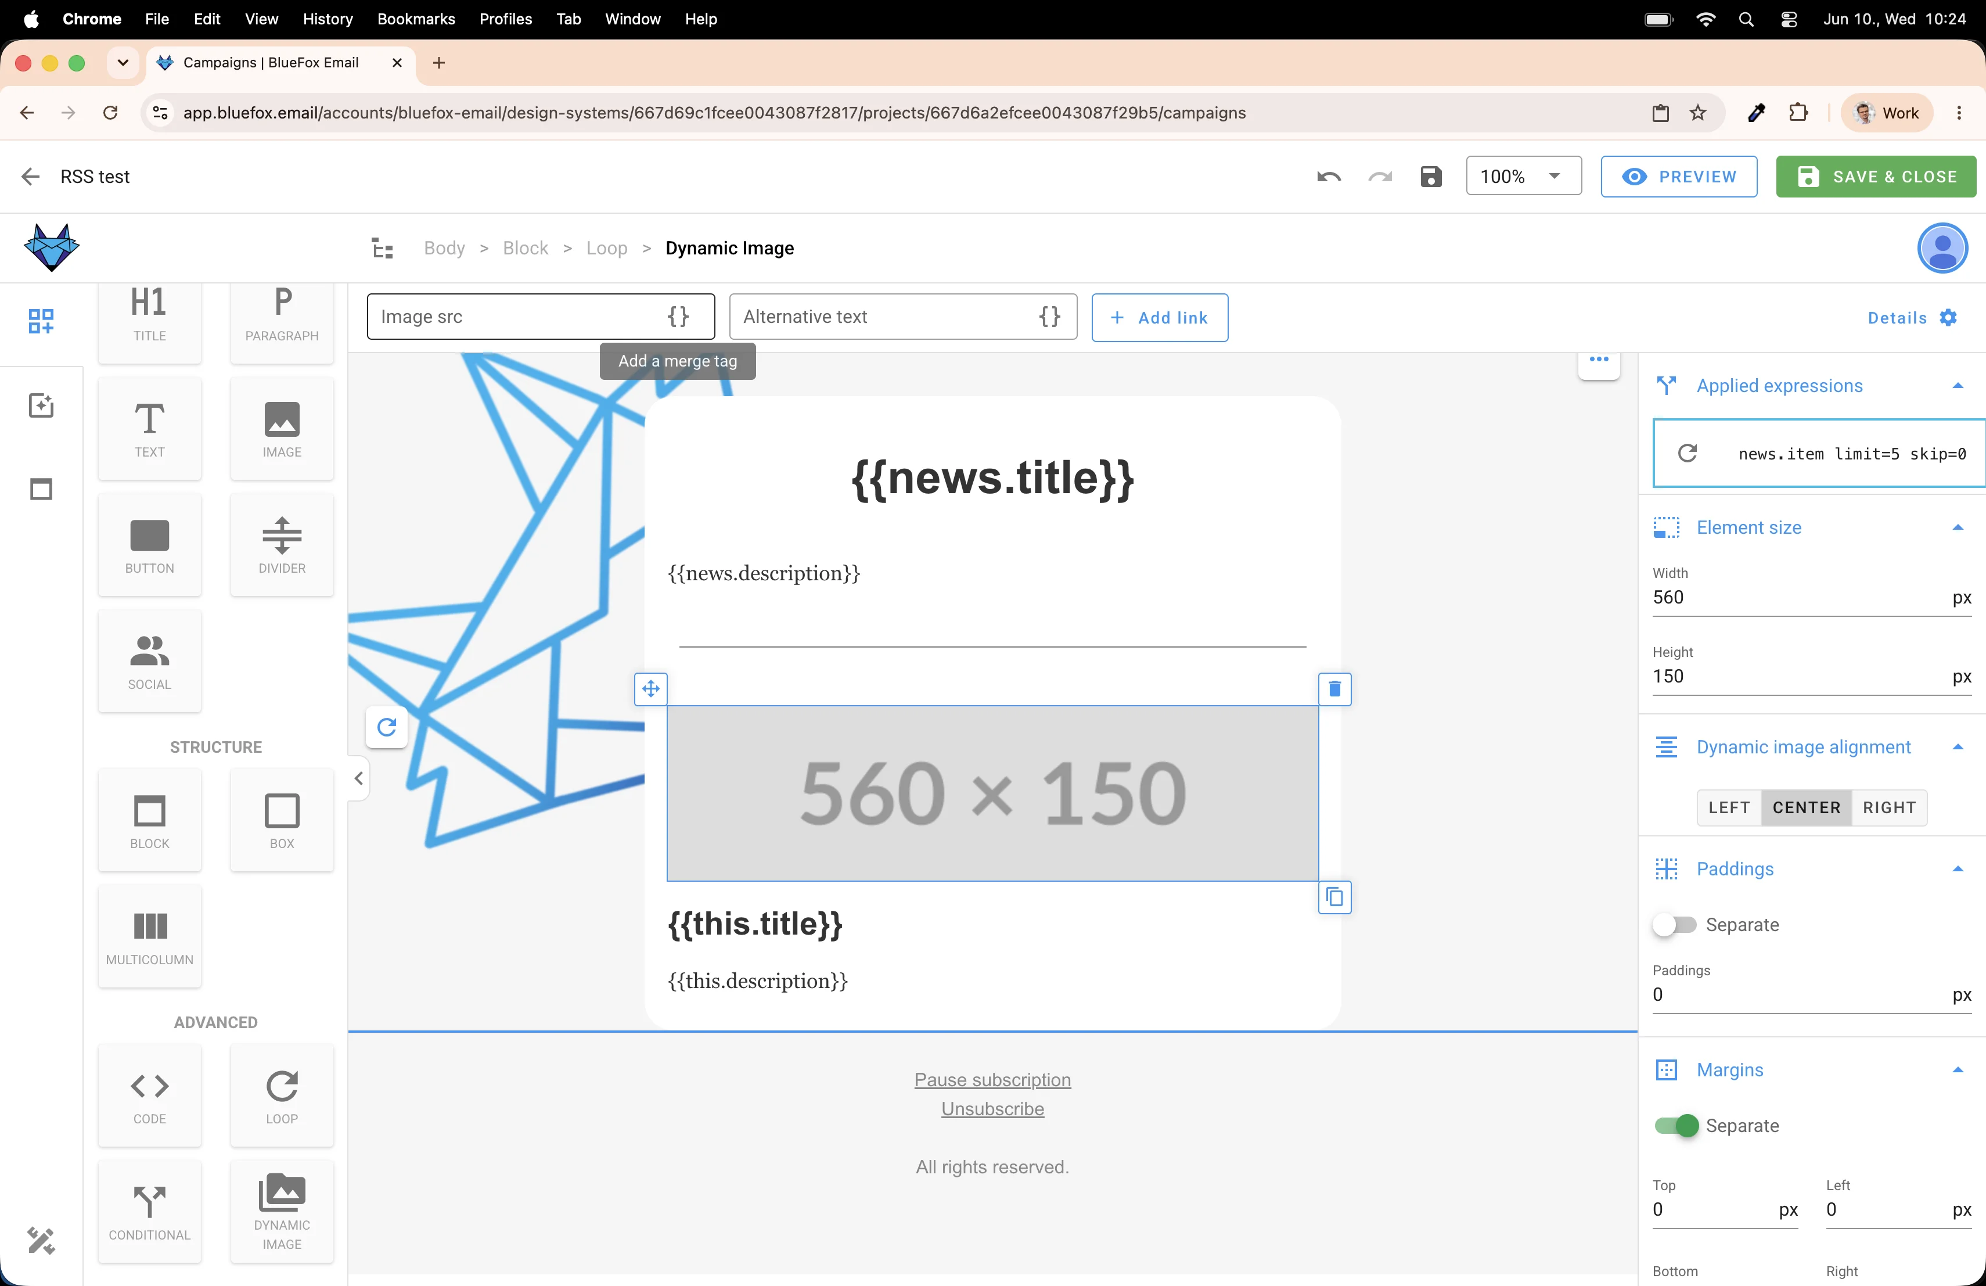Add the Text element
The height and width of the screenshot is (1286, 1986).
[x=149, y=429]
